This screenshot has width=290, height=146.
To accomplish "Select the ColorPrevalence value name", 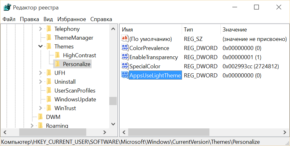I will (x=149, y=48).
